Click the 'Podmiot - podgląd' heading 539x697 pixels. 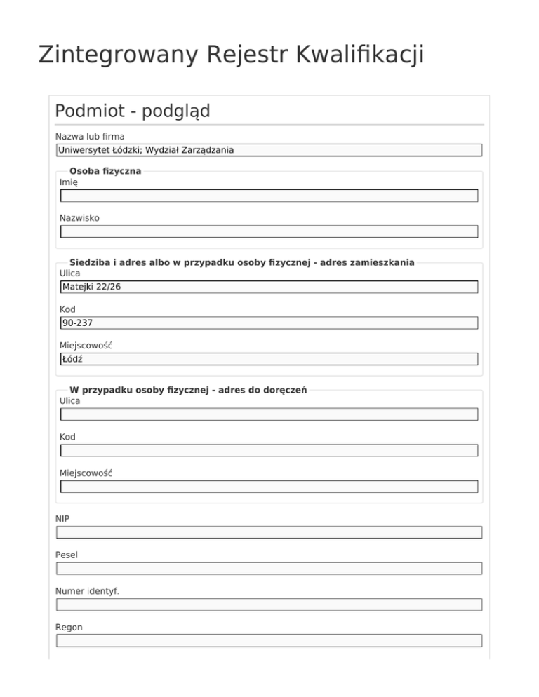[133, 111]
